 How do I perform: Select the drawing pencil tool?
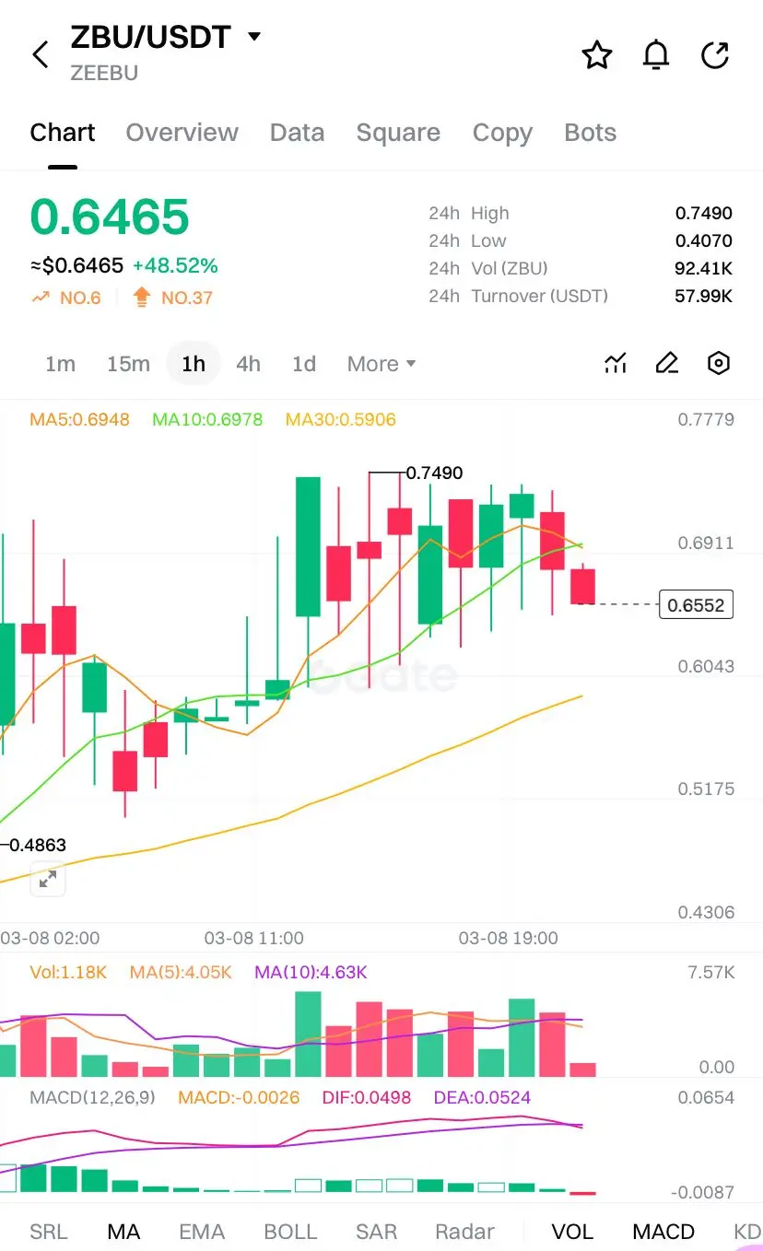[x=666, y=363]
